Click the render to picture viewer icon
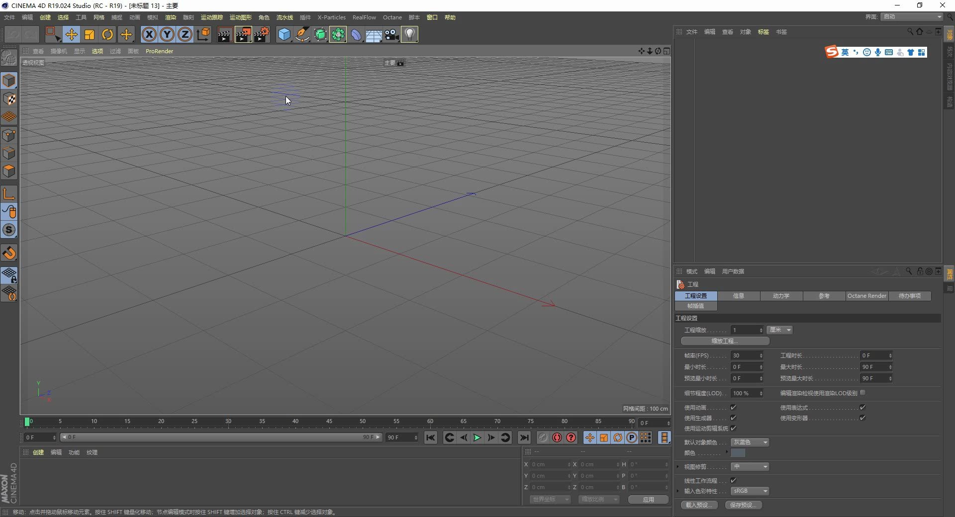955x517 pixels. (x=243, y=34)
